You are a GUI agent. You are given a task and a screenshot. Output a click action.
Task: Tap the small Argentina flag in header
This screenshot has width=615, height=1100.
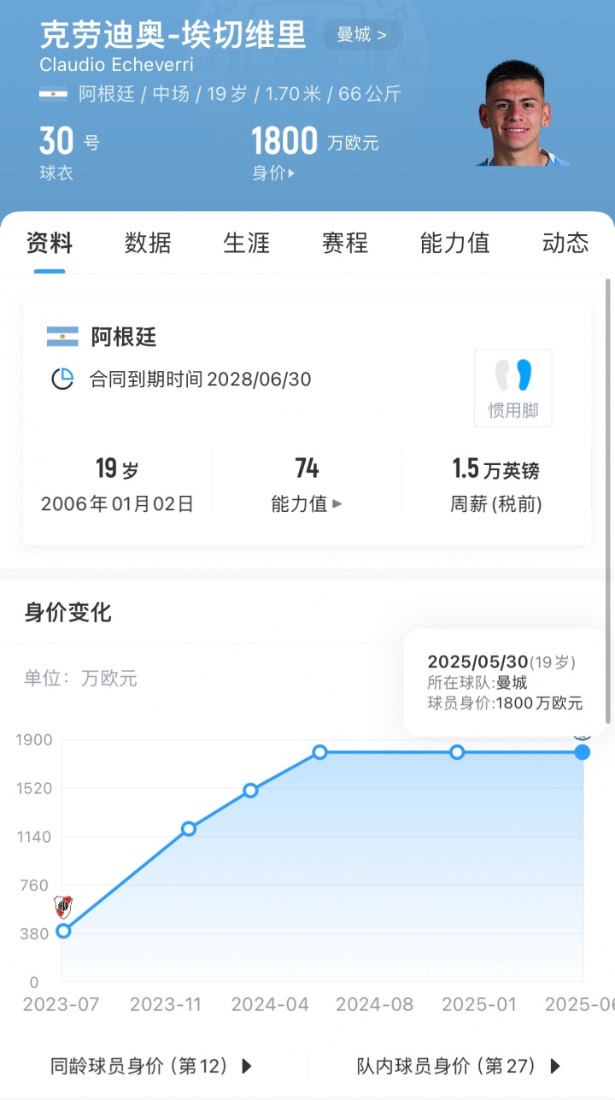point(53,94)
